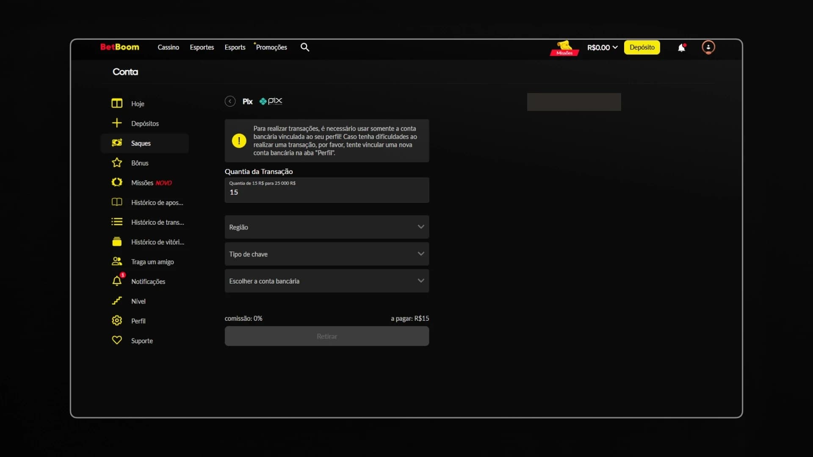Go back using the Pix back arrow

[230, 101]
